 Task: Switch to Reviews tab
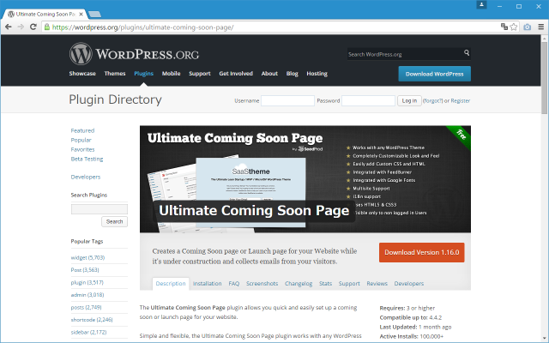click(x=377, y=284)
